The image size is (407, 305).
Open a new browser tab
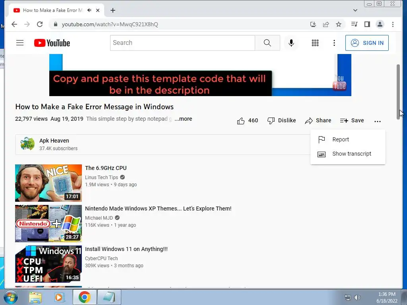[112, 10]
